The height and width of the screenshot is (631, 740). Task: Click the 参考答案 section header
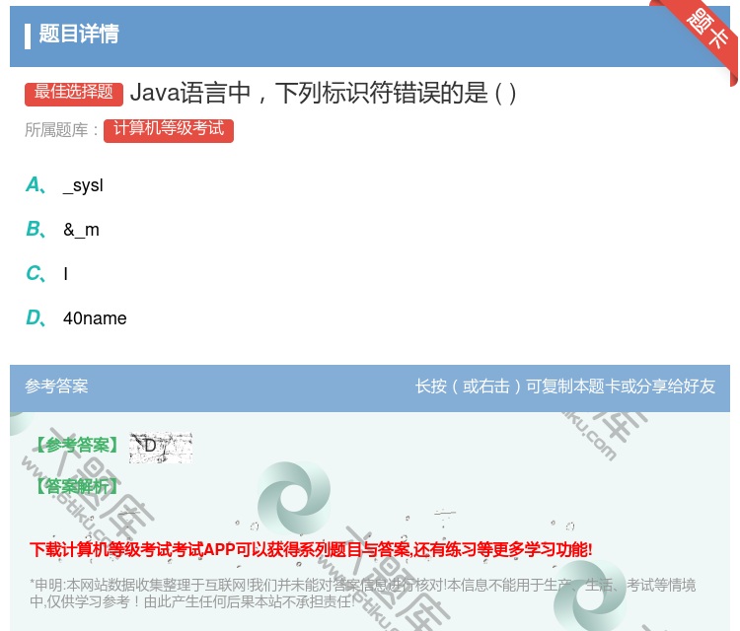[x=56, y=386]
